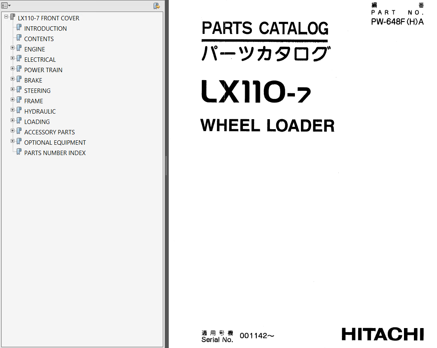The height and width of the screenshot is (348, 437).
Task: Click the LX110-7 model title
Action: tap(256, 92)
